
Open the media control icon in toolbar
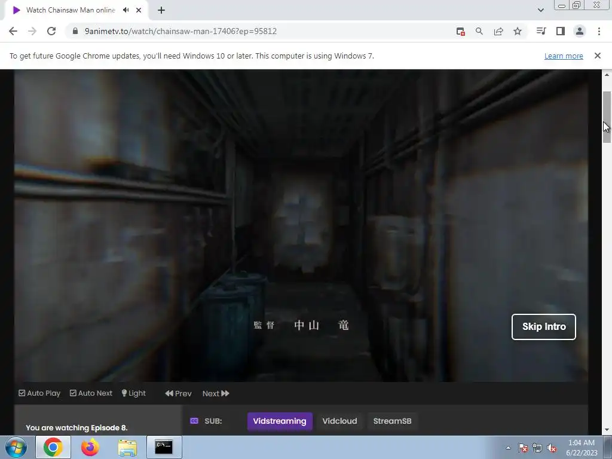click(x=541, y=31)
